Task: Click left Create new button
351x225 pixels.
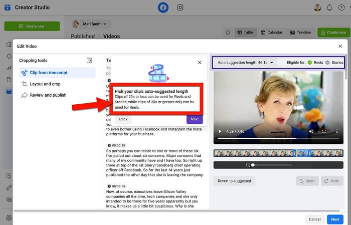Action: [32, 26]
